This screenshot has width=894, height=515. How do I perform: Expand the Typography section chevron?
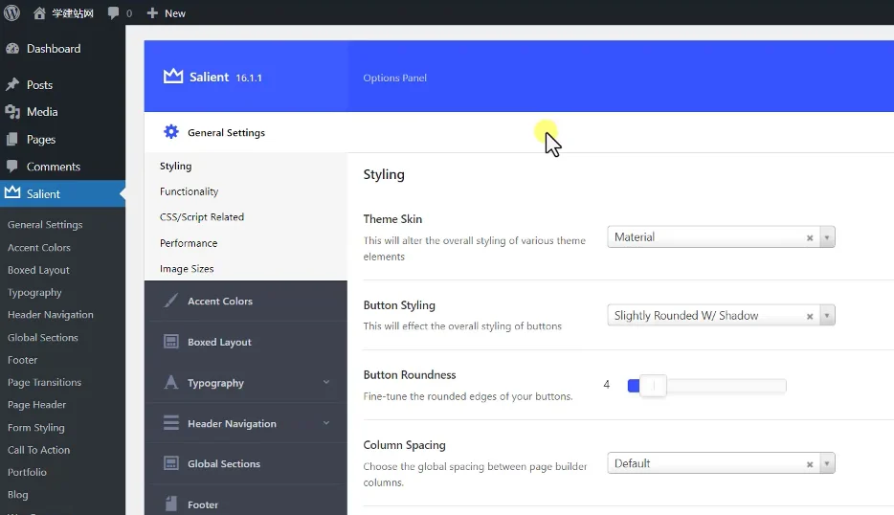click(x=326, y=382)
